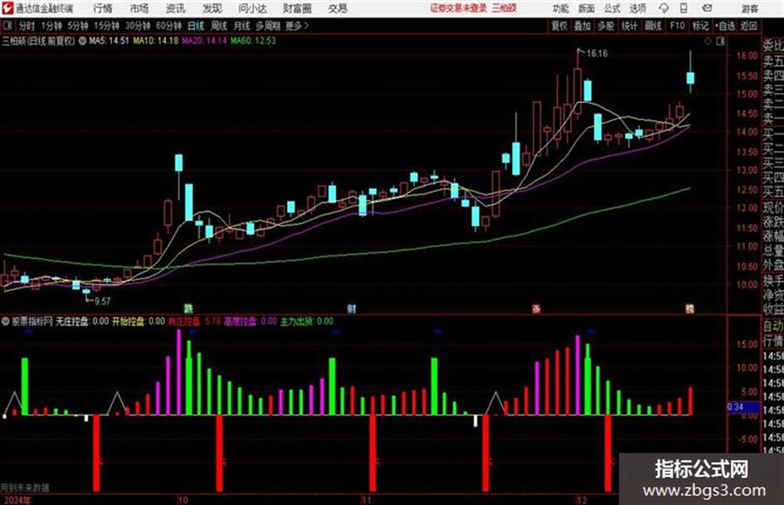The height and width of the screenshot is (505, 784).
Task: Open the 问小达 menu
Action: point(252,8)
